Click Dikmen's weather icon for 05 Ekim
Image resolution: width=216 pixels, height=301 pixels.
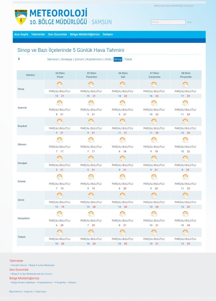(x=91, y=140)
